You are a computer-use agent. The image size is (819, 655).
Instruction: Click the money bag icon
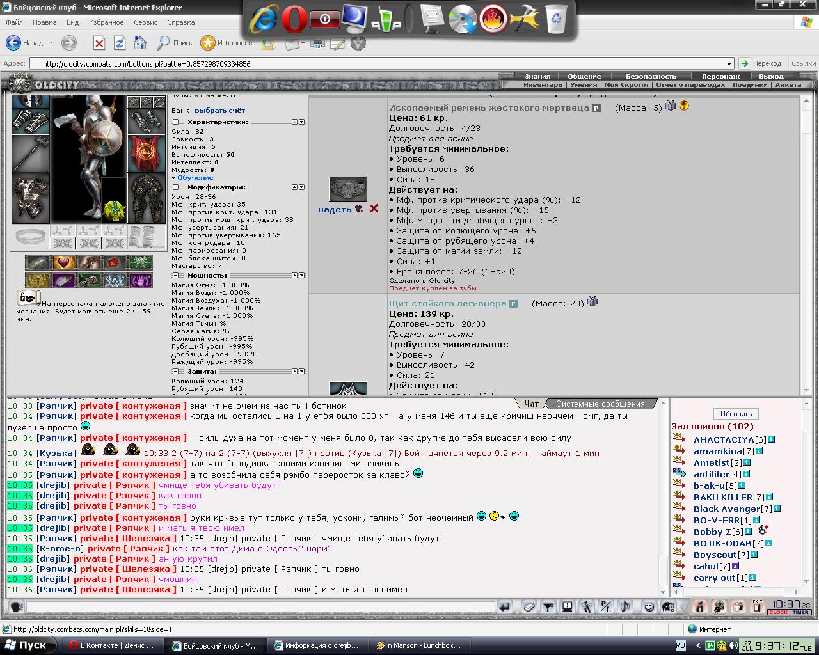pos(700,606)
